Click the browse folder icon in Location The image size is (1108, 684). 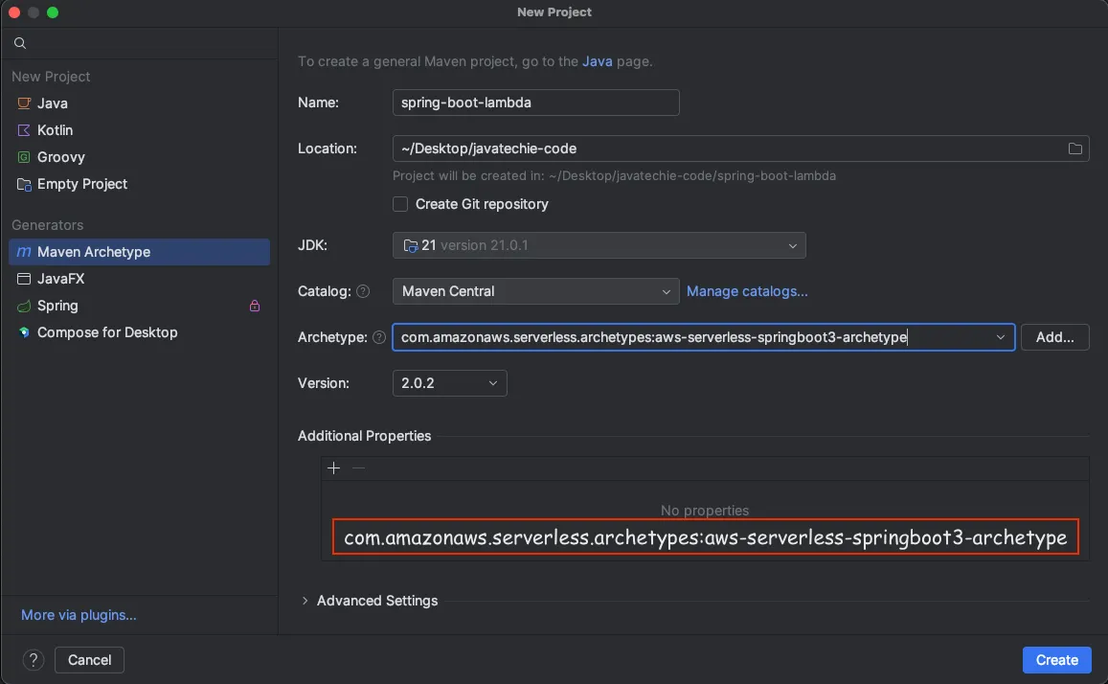[1075, 148]
